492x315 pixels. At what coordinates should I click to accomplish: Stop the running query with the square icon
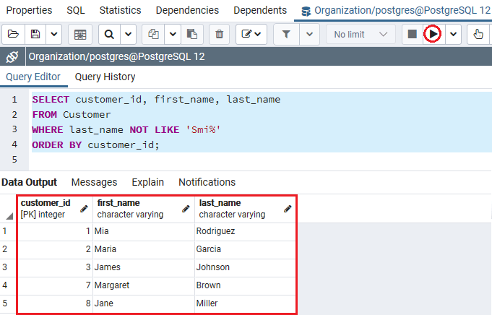coord(413,34)
